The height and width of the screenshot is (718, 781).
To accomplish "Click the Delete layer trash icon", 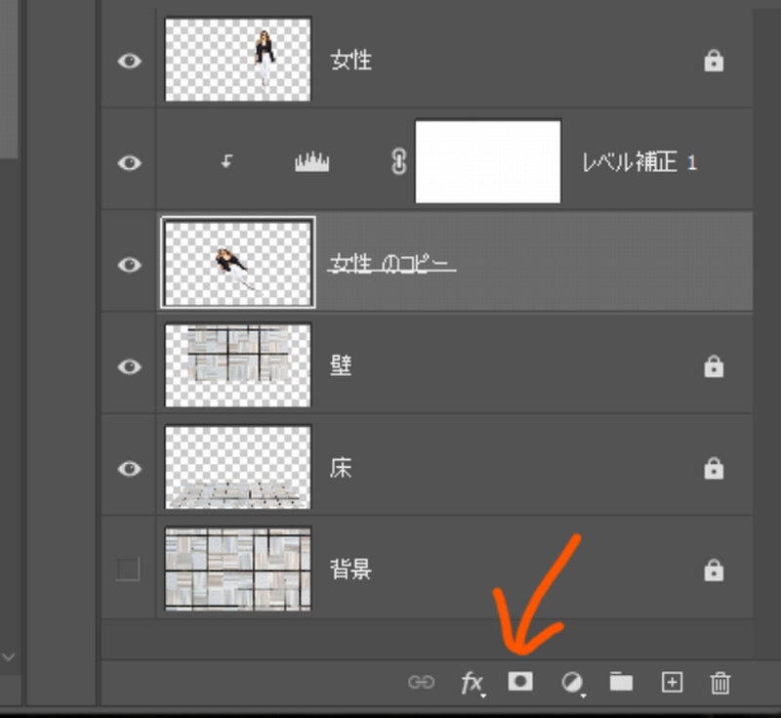I will (720, 683).
